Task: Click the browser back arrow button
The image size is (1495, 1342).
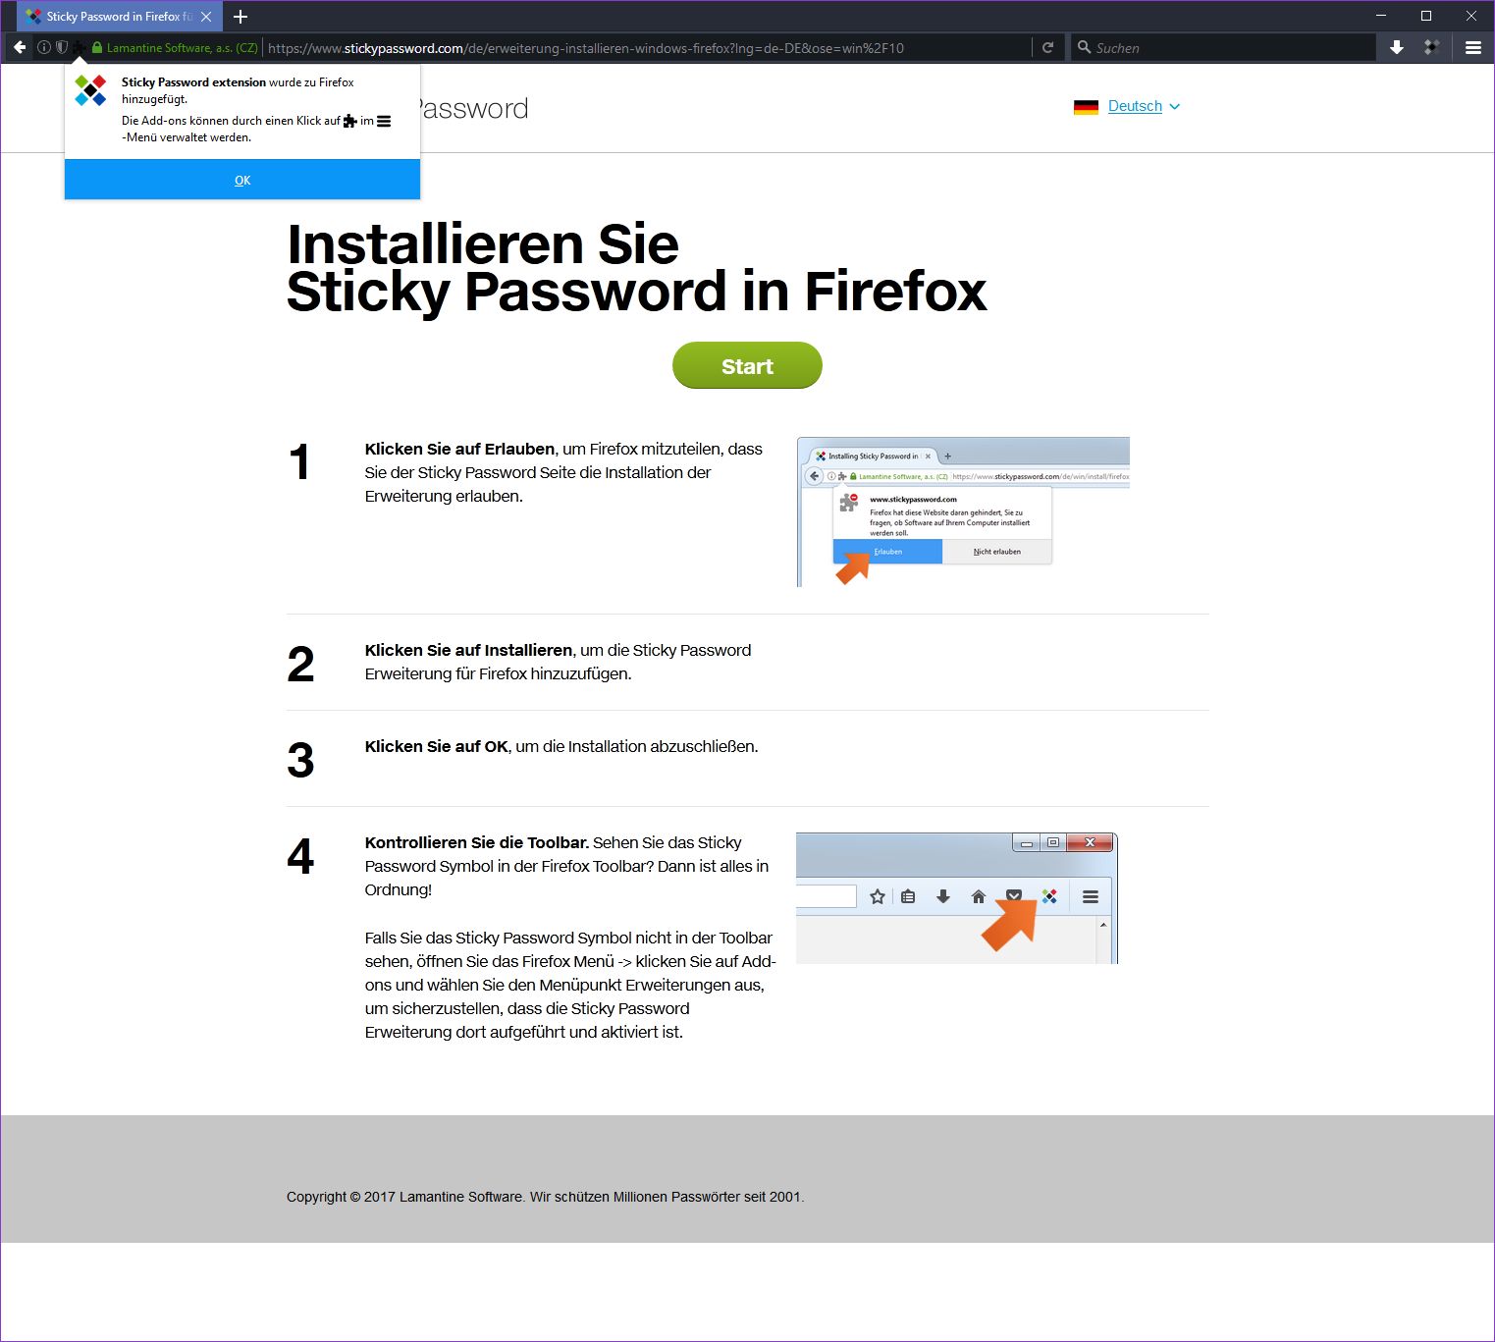Action: (x=19, y=47)
